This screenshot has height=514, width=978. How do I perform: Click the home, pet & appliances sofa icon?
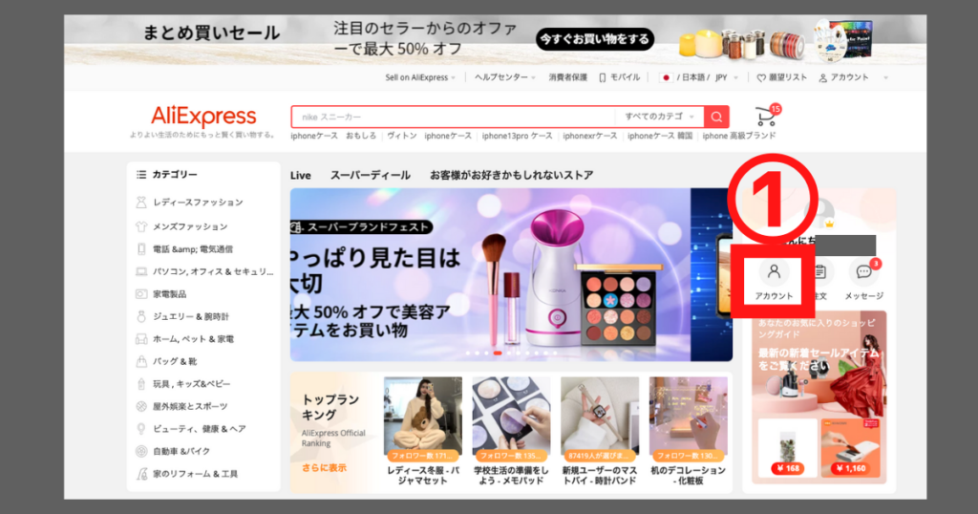click(x=141, y=339)
